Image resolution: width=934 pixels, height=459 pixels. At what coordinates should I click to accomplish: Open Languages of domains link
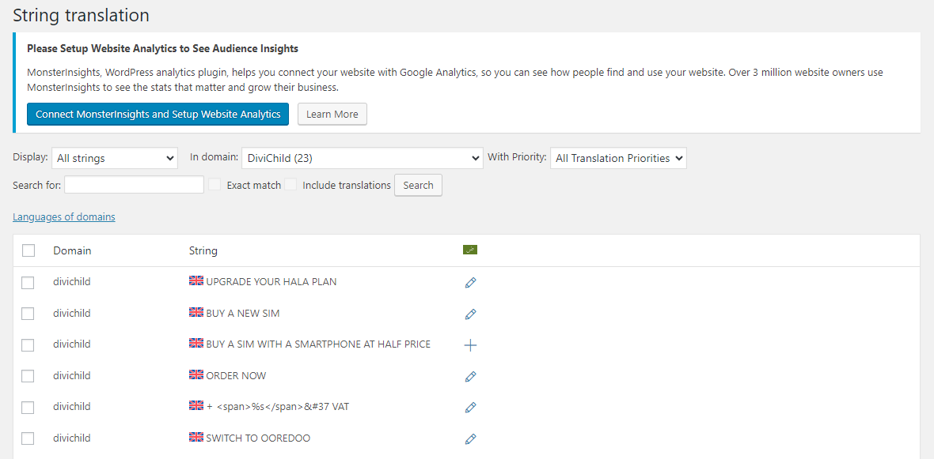tap(64, 216)
